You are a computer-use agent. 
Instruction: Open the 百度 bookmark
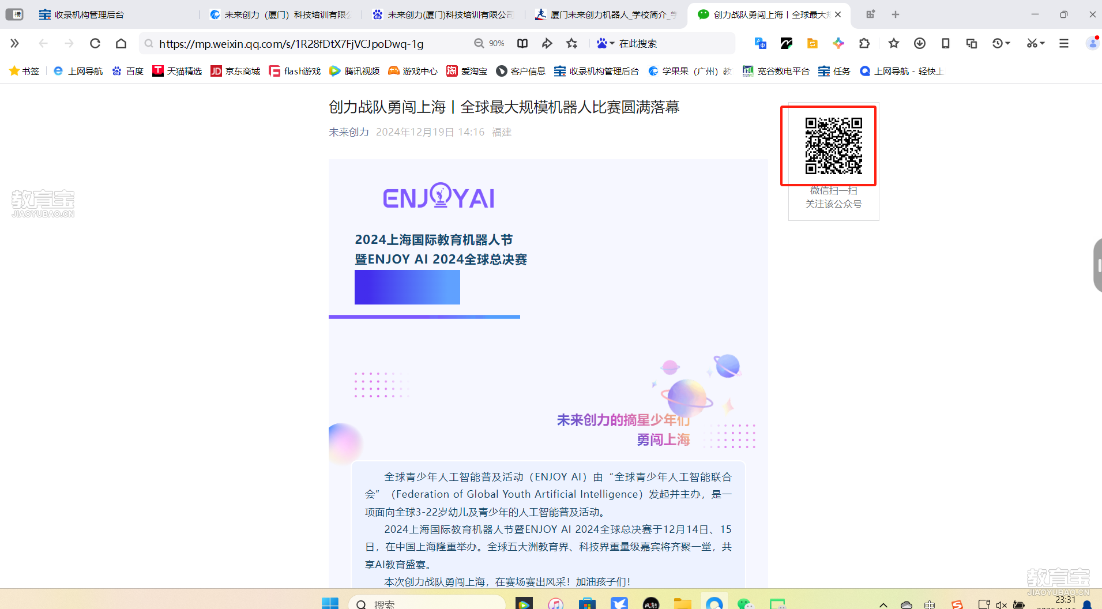click(x=127, y=71)
